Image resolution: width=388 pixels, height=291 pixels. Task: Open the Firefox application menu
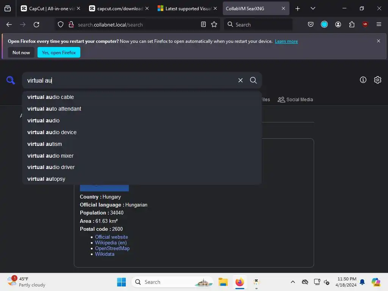coord(379,24)
